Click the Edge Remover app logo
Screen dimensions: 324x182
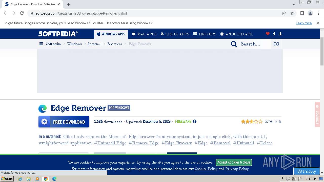point(43,108)
